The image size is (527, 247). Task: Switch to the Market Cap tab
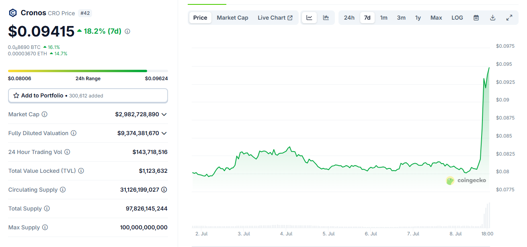click(232, 17)
